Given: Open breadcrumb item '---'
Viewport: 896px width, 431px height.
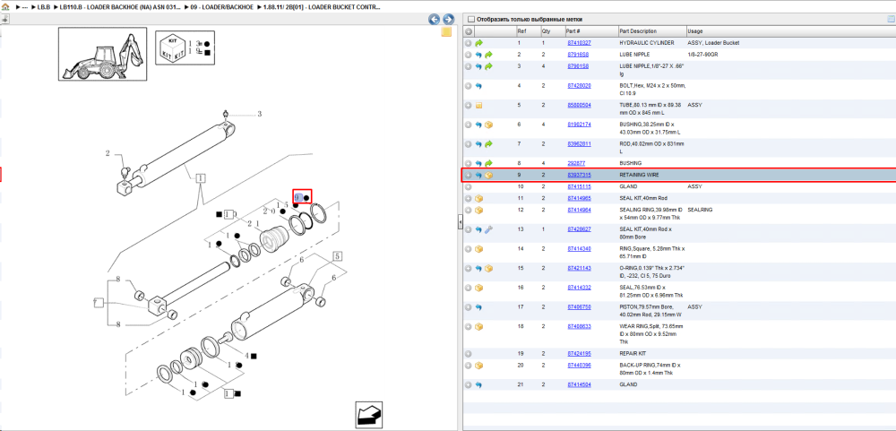Looking at the screenshot, I should [x=24, y=7].
